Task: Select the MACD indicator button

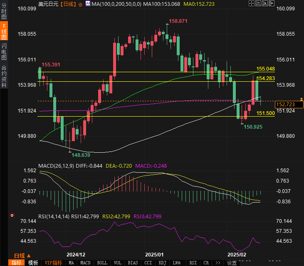Action: point(85,263)
